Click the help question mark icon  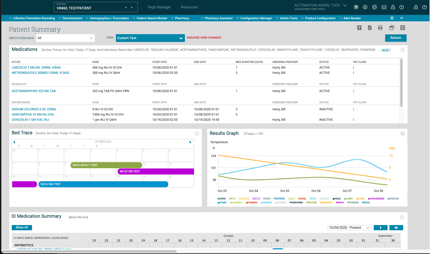click(x=359, y=28)
